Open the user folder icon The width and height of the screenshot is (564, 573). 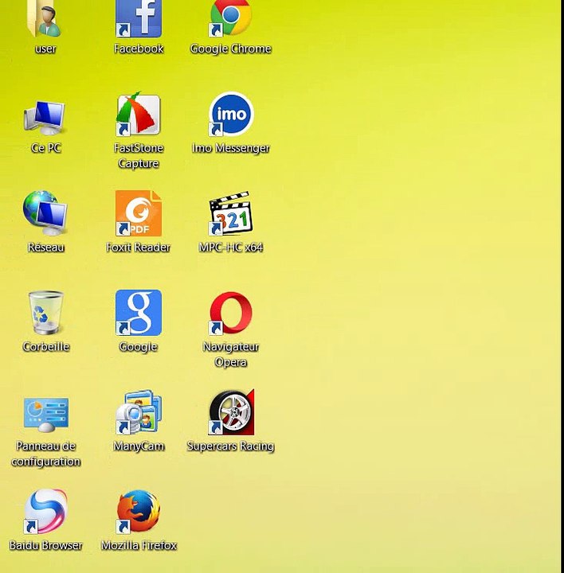point(45,18)
